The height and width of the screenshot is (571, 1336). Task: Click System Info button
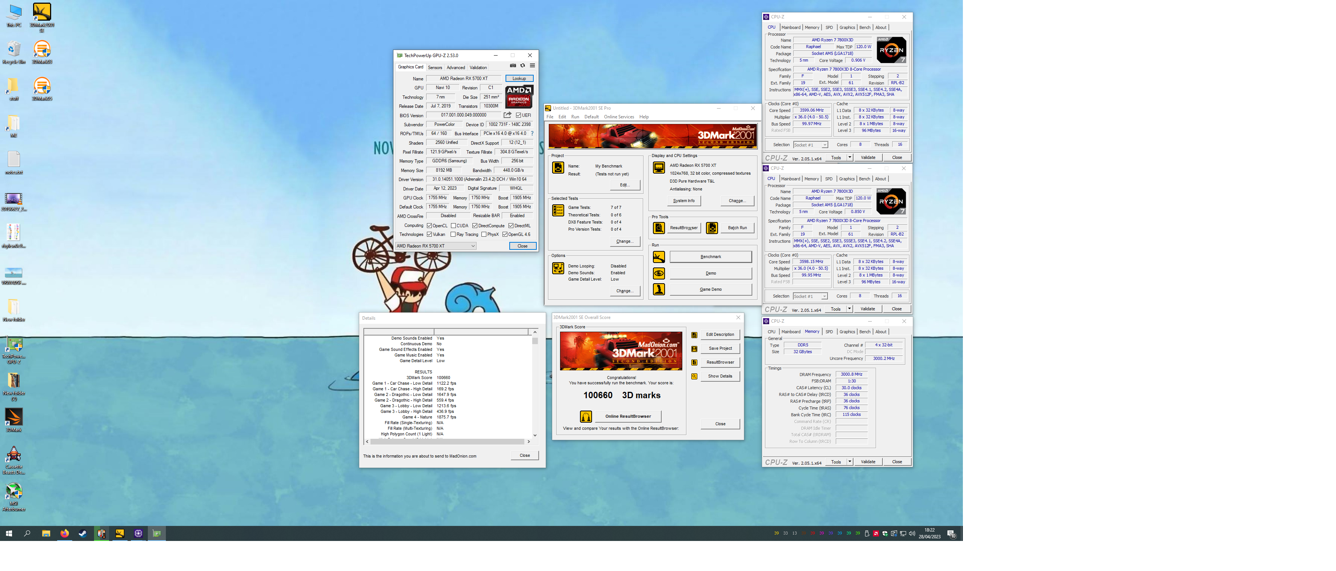(x=683, y=201)
